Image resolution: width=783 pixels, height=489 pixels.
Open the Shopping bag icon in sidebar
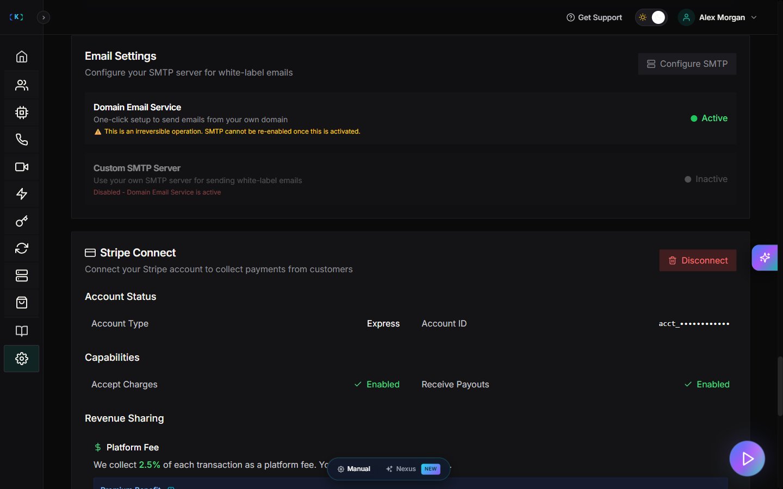pyautogui.click(x=22, y=303)
